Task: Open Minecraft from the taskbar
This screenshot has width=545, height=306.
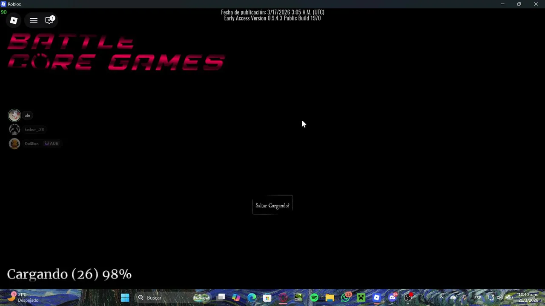Action: tap(361, 297)
